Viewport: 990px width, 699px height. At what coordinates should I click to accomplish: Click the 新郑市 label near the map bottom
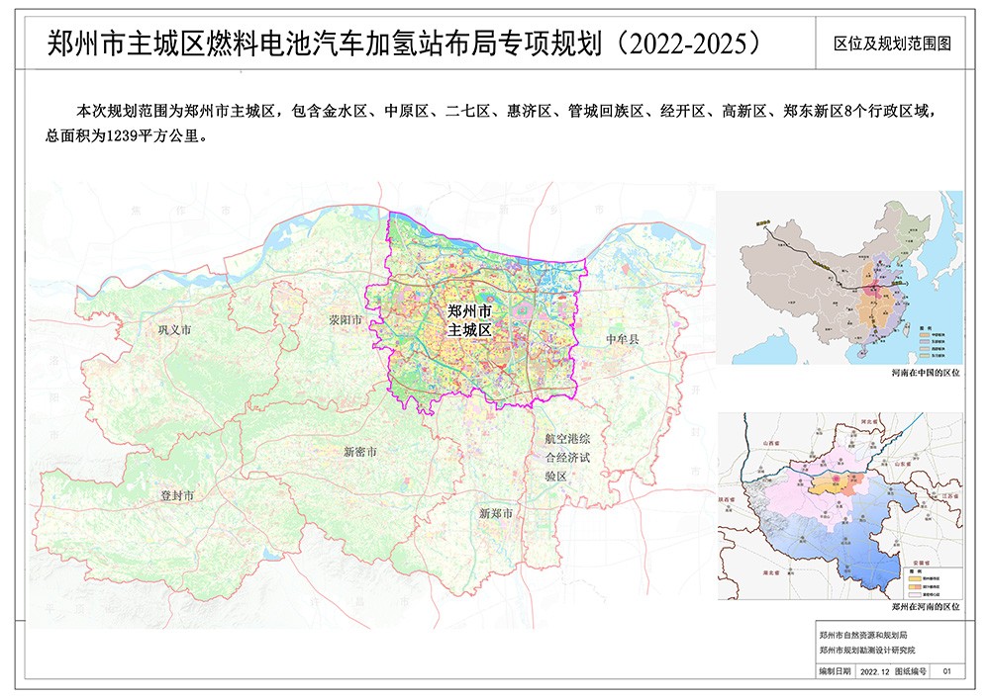497,514
